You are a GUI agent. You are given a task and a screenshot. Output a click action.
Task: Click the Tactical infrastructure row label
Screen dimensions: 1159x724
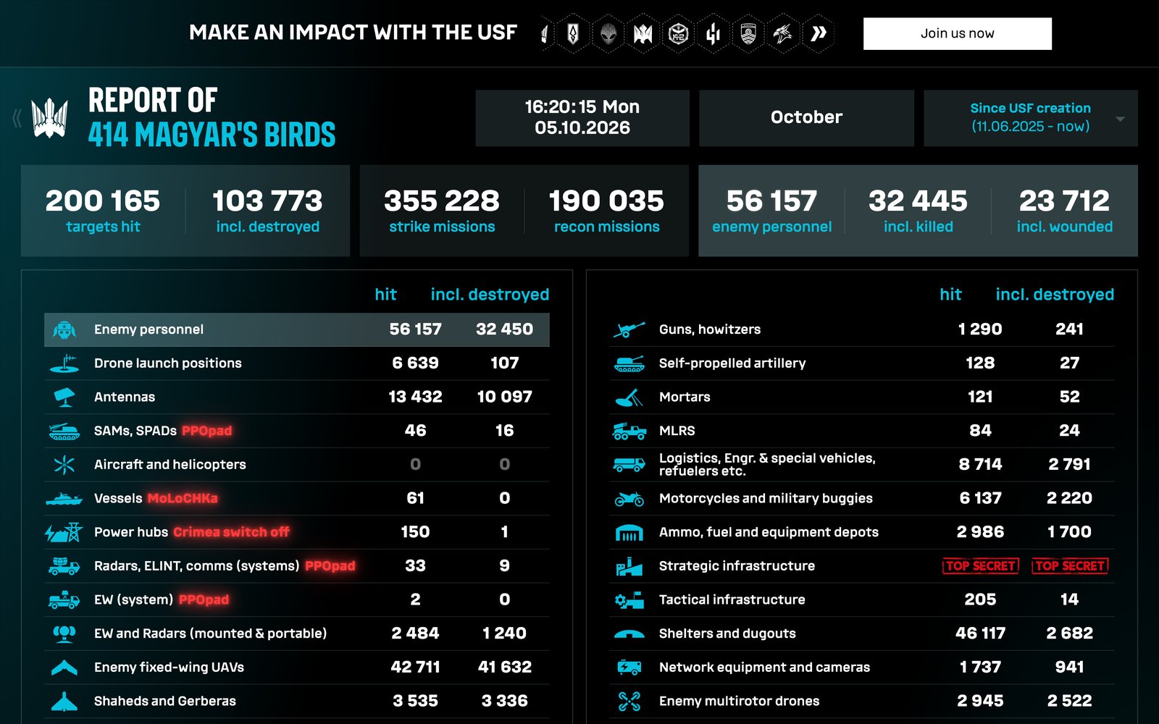tap(732, 599)
